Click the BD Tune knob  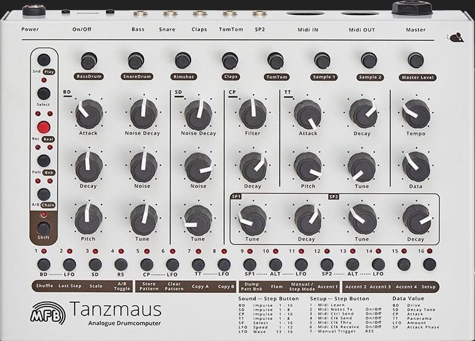[x=144, y=219]
